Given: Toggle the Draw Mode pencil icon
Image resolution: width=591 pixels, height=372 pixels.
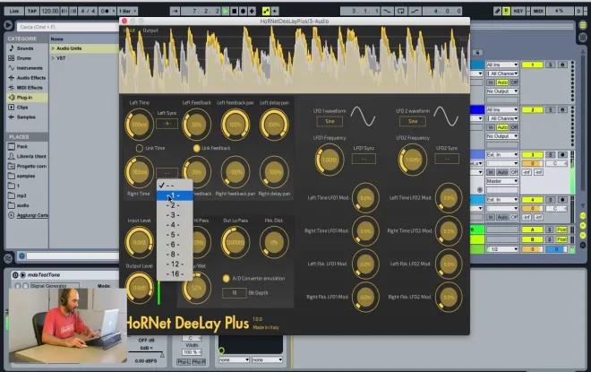Looking at the screenshot, I should pos(498,11).
